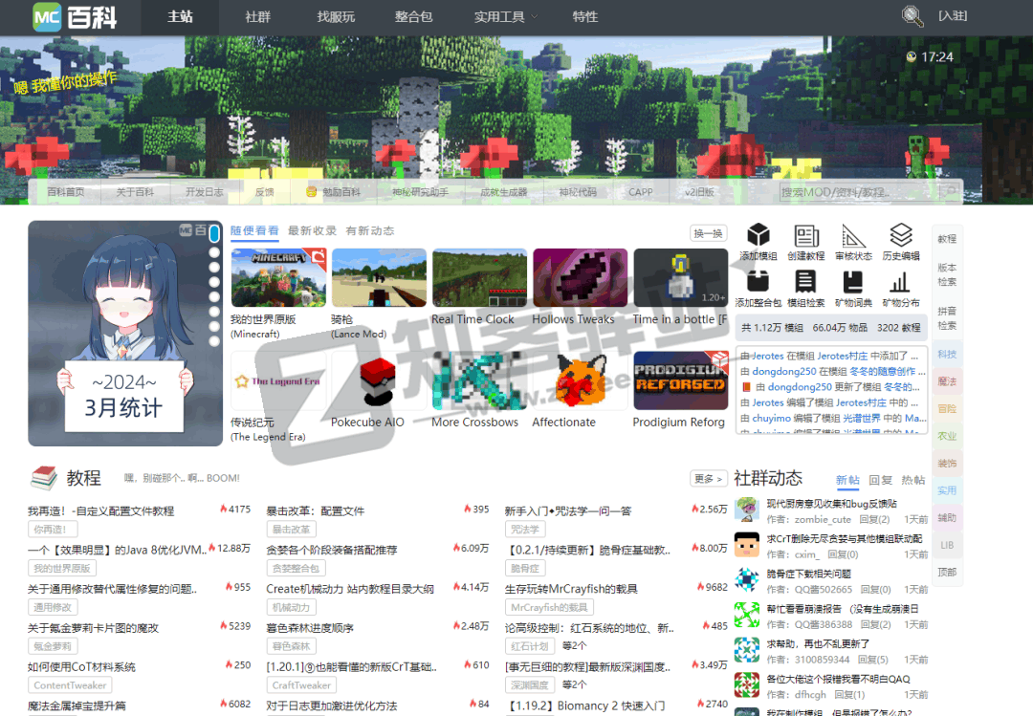Click the 搜索MOD/资料/教程 search field
The width and height of the screenshot is (1033, 716).
(856, 192)
